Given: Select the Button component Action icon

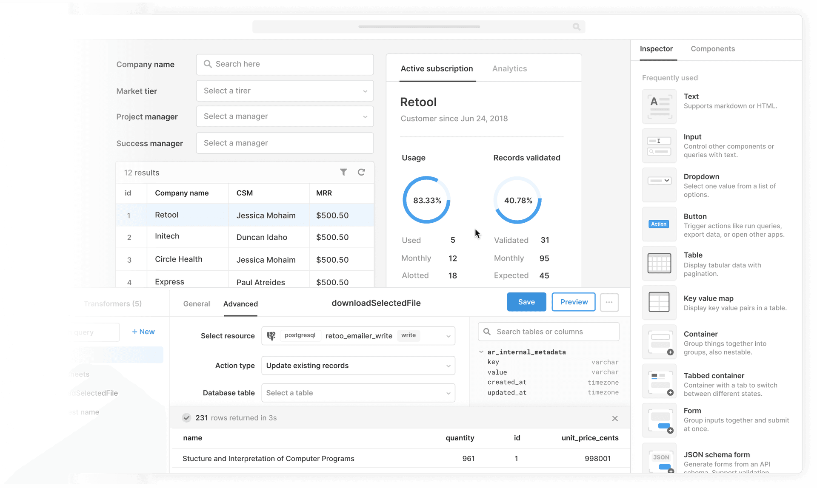Looking at the screenshot, I should 659,224.
